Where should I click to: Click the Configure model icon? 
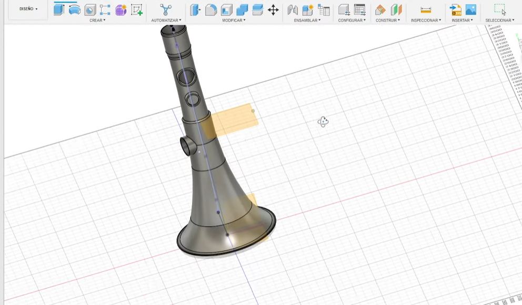click(x=344, y=10)
